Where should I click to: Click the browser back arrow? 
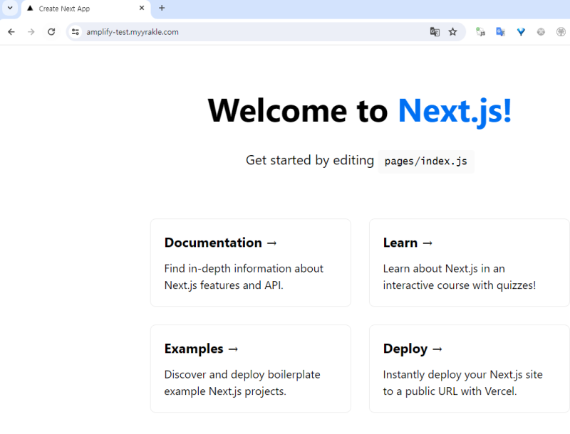tap(11, 32)
